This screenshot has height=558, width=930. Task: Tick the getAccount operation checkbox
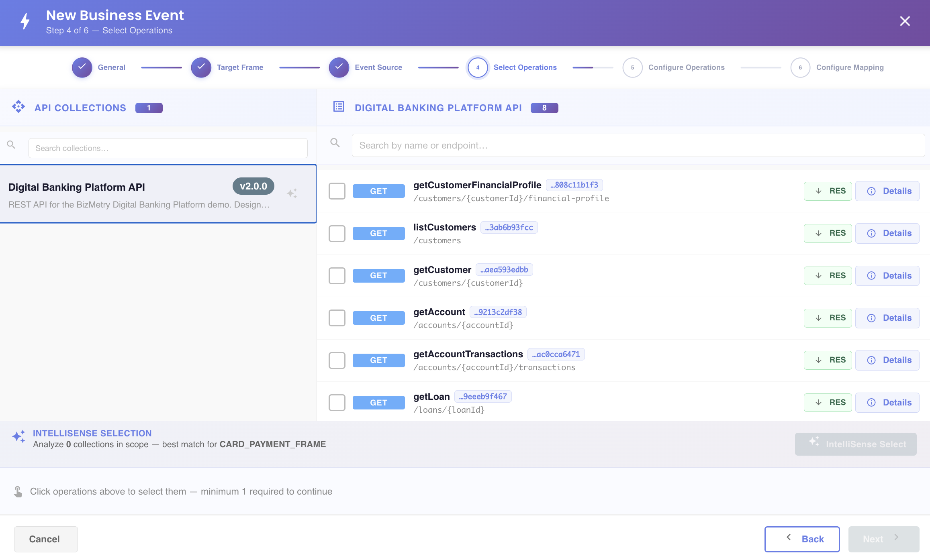pos(337,318)
